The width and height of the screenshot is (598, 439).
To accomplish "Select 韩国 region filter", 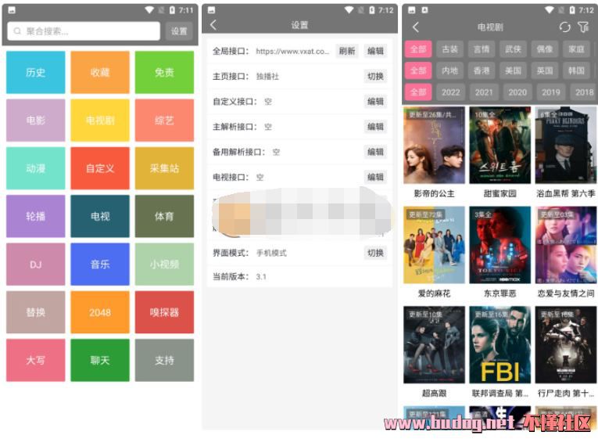I will coord(577,70).
